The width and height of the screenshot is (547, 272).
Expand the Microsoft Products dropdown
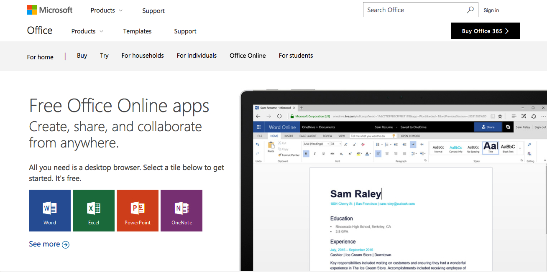[x=107, y=10]
